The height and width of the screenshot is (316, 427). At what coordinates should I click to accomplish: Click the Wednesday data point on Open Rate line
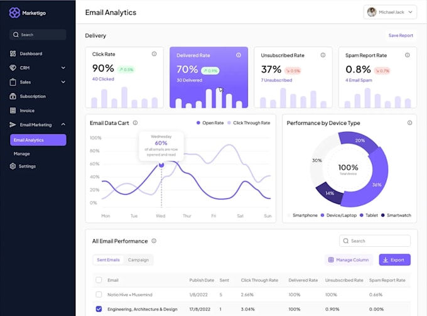click(161, 165)
